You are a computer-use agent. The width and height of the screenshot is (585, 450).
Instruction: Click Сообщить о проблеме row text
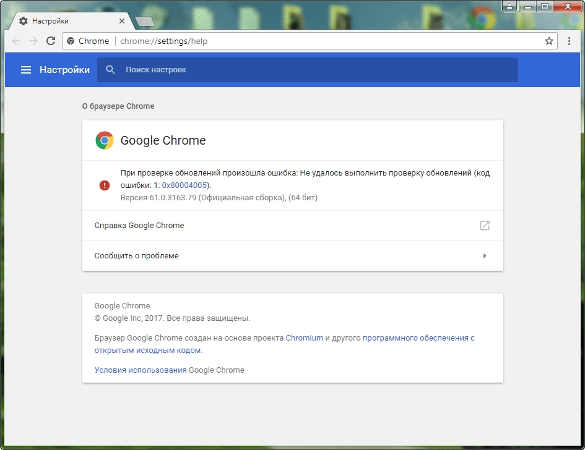pos(137,255)
